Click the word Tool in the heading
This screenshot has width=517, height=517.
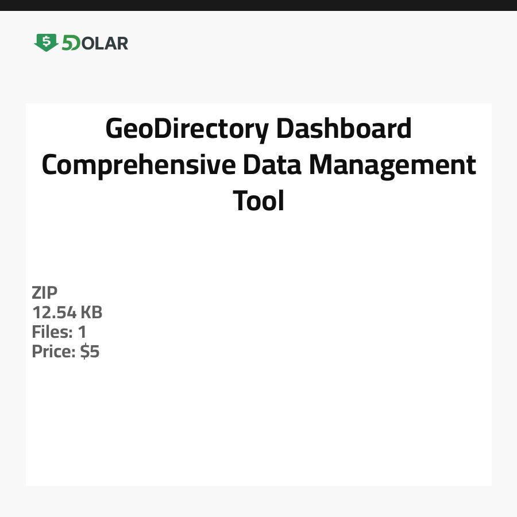(258, 201)
